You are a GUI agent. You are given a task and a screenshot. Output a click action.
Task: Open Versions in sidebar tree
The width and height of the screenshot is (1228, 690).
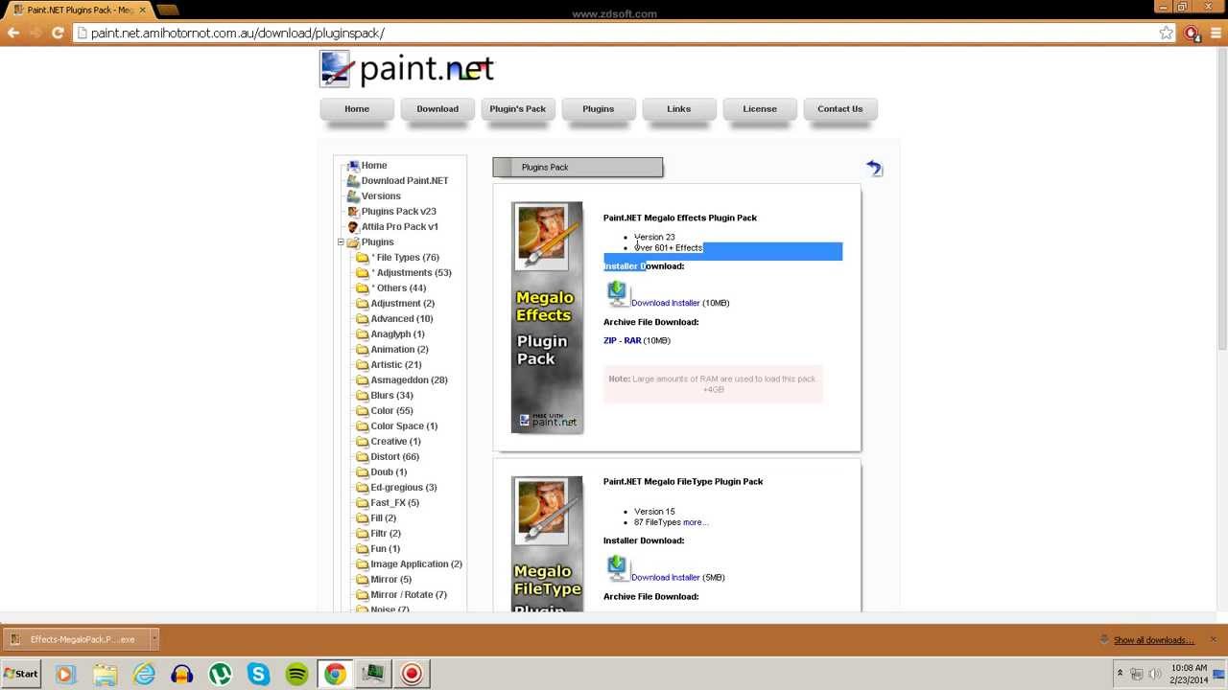point(381,196)
